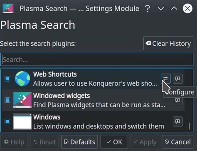Click the Clear History button
The height and width of the screenshot is (151, 197).
168,43
